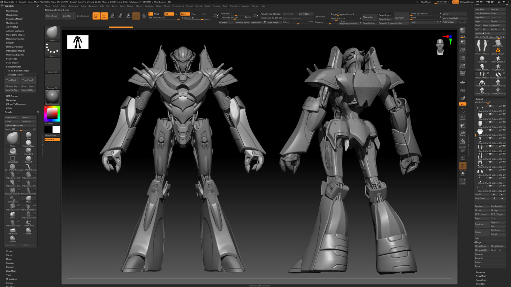
Task: Toggle Perspective view
Action: click(462, 73)
